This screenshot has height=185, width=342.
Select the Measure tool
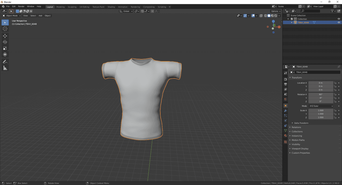[x=5, y=68]
